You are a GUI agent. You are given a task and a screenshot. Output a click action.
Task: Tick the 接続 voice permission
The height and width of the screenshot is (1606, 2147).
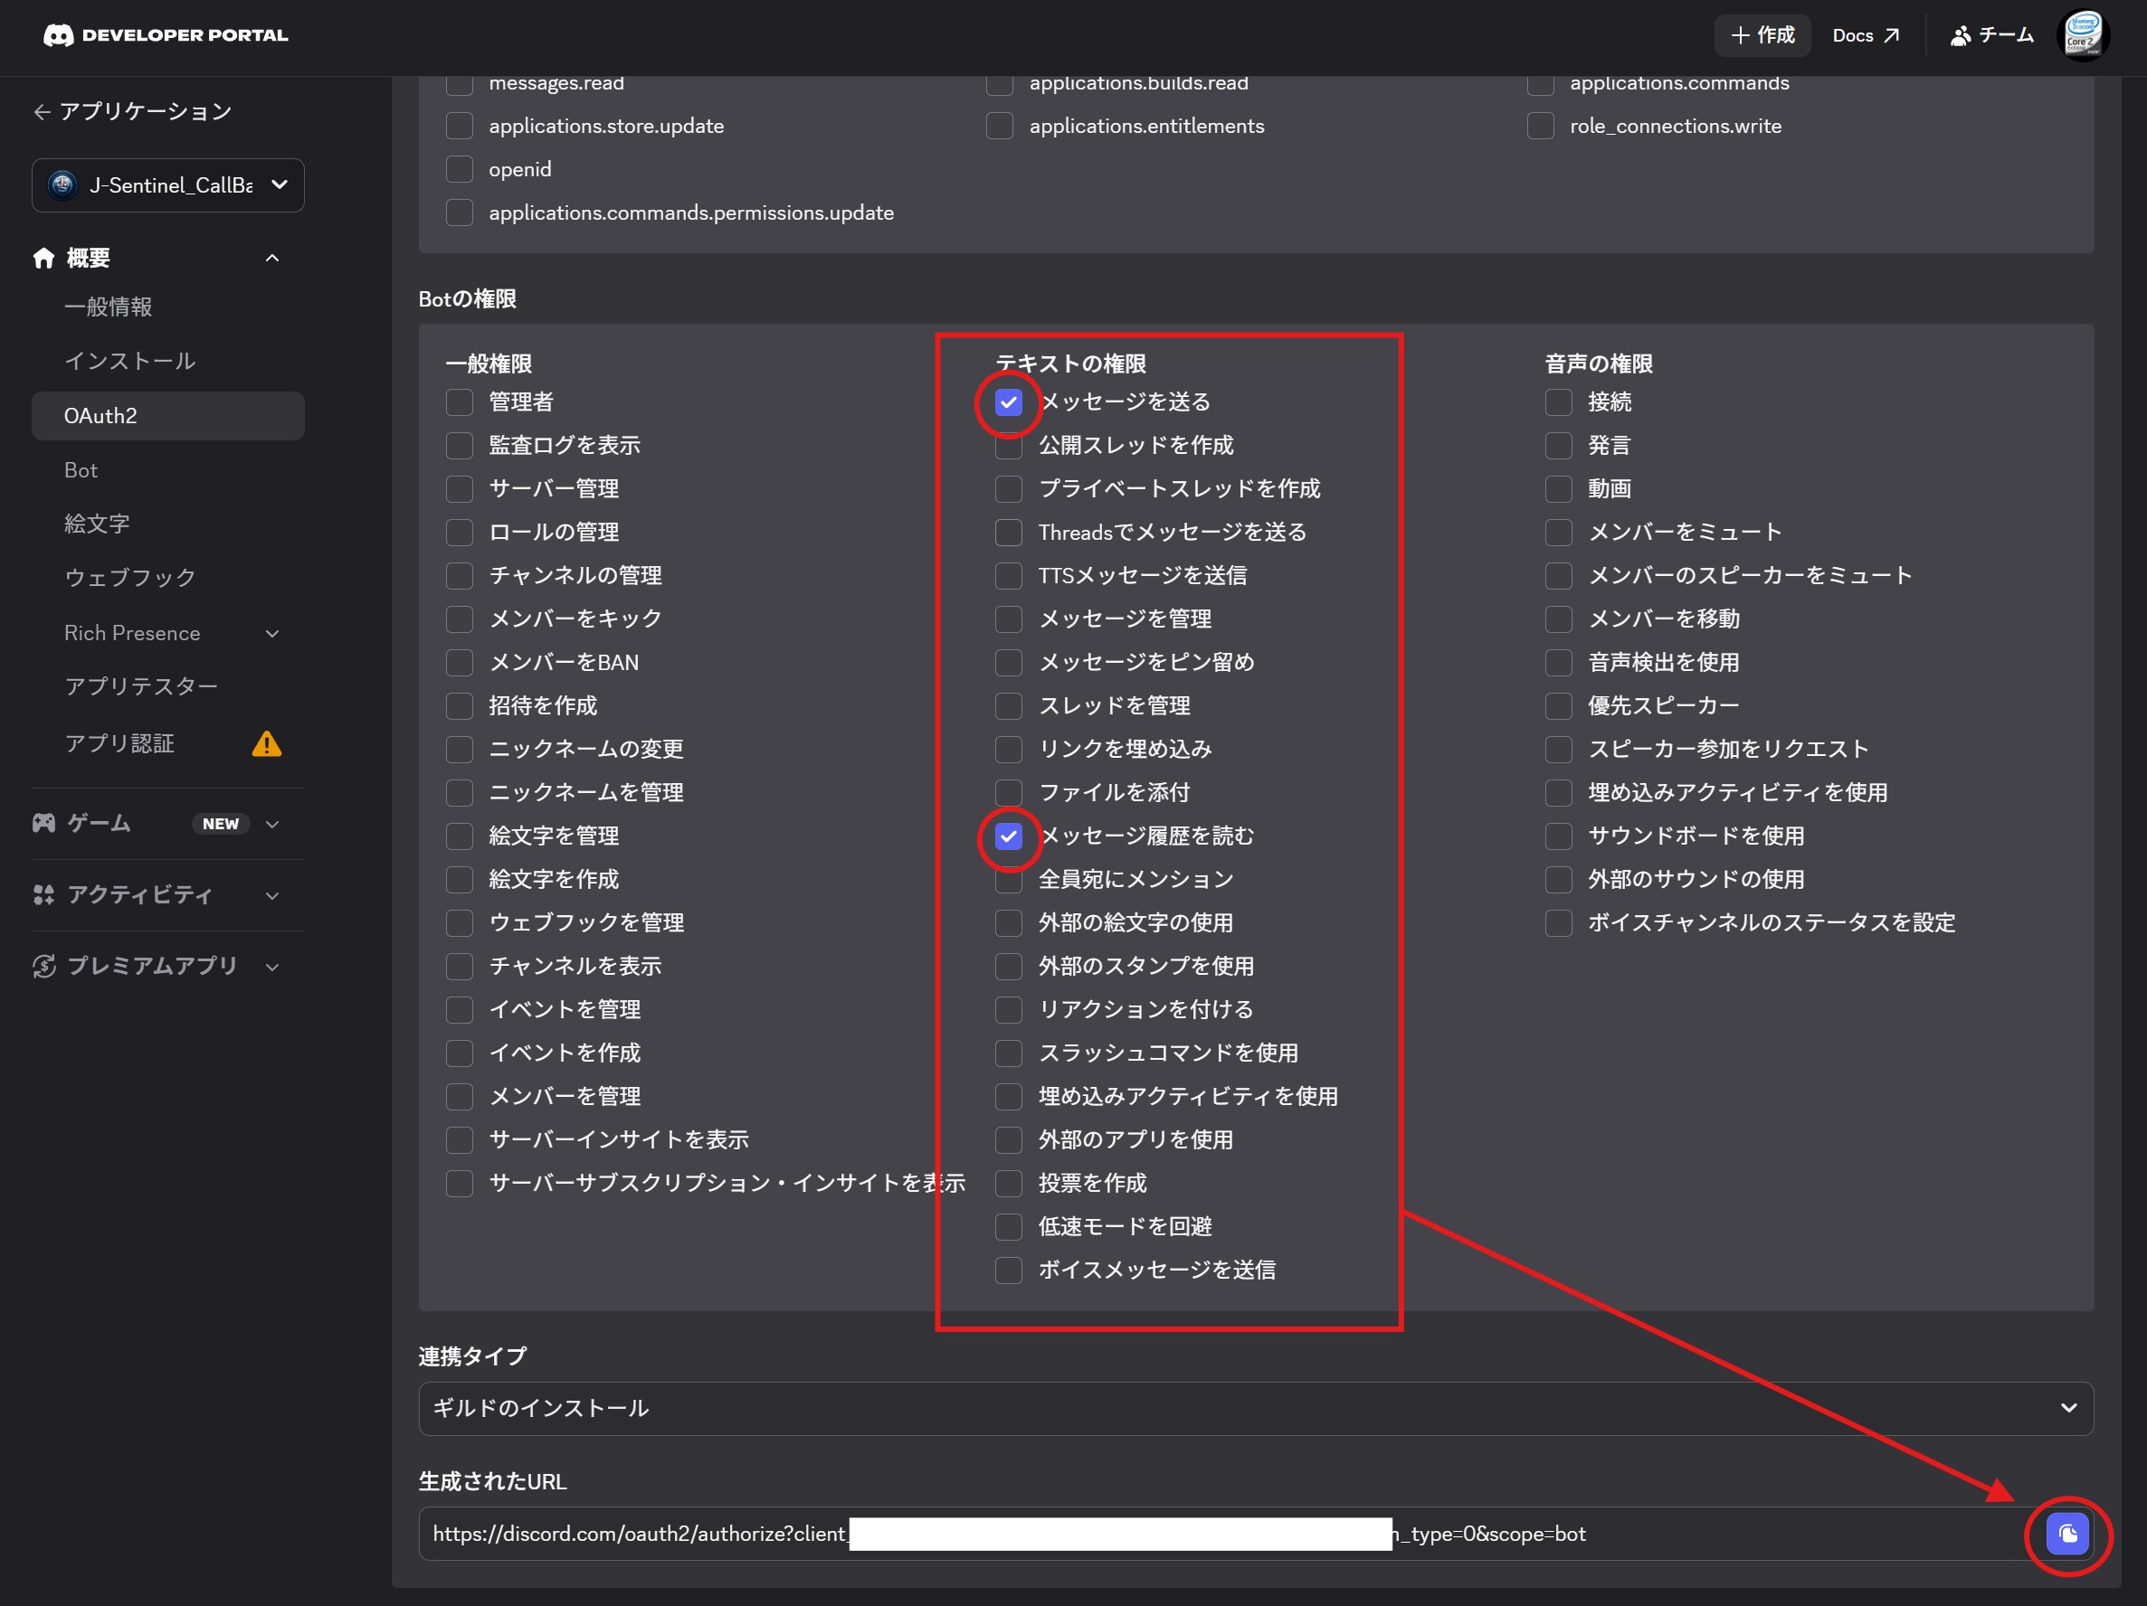click(x=1558, y=401)
